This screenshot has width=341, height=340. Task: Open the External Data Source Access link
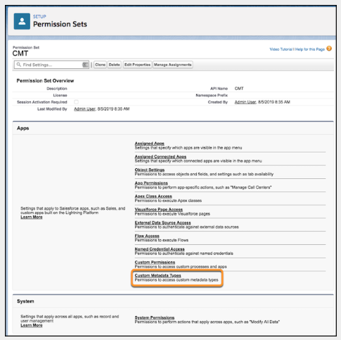162,222
